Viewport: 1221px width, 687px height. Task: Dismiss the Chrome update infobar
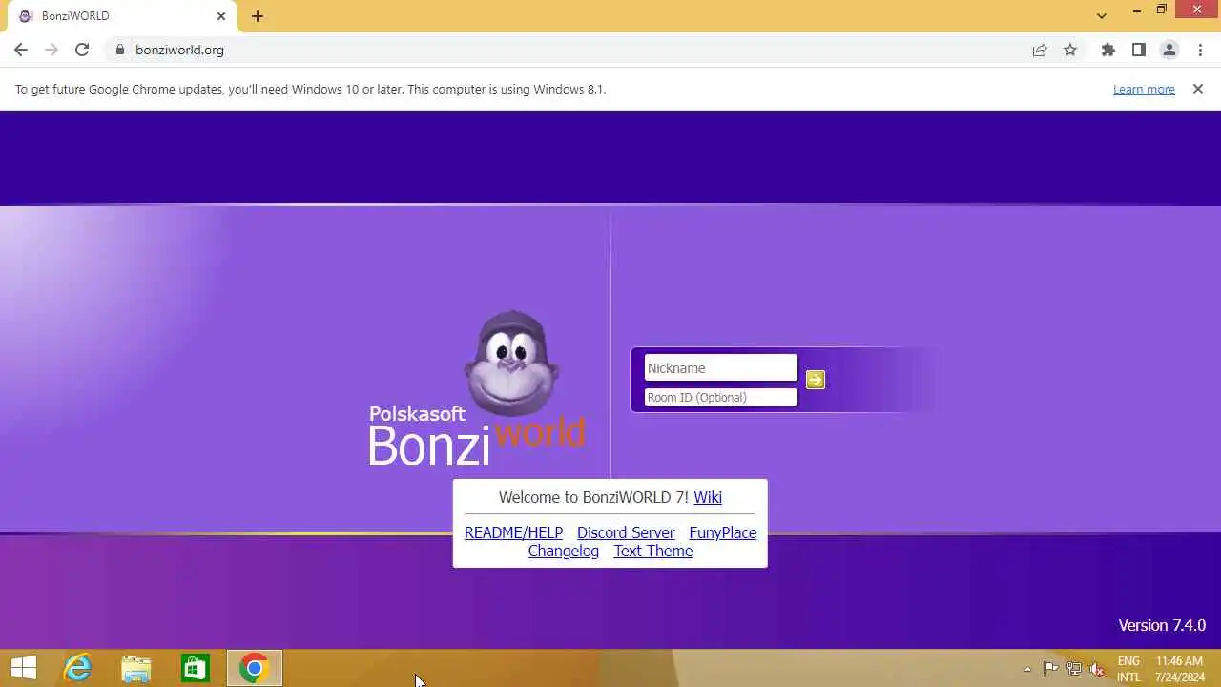pyautogui.click(x=1198, y=89)
